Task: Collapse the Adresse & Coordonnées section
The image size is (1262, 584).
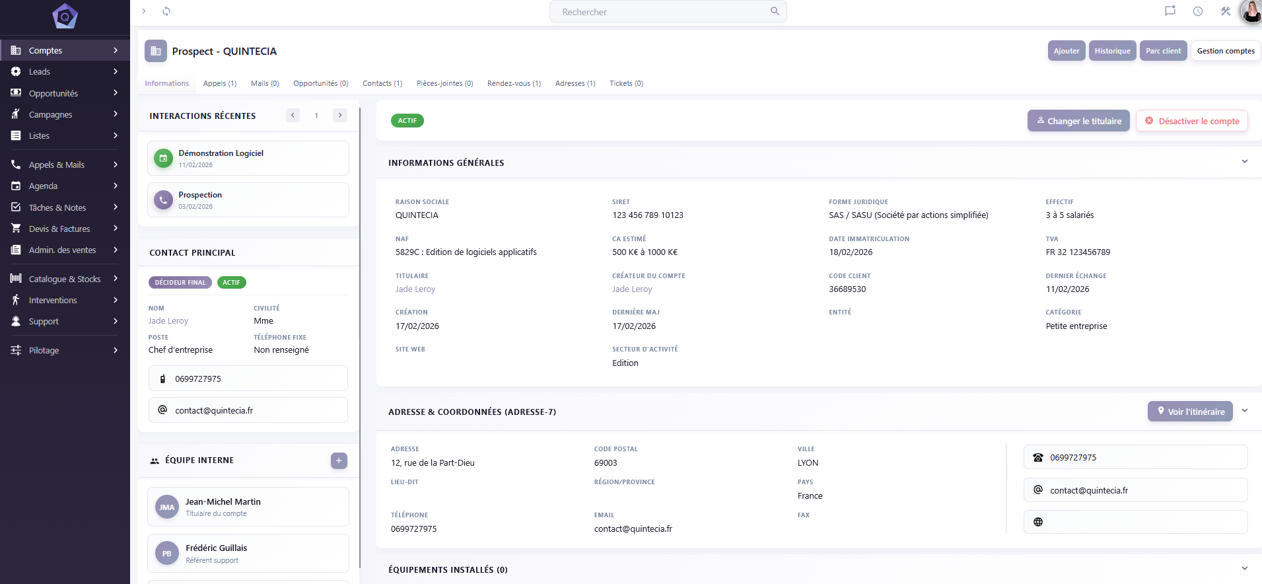Action: (1245, 411)
